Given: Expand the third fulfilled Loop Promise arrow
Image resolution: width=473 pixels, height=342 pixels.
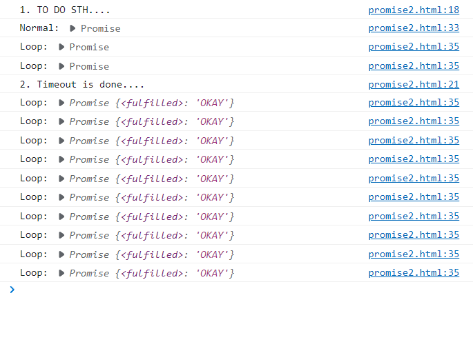Looking at the screenshot, I should [x=62, y=141].
